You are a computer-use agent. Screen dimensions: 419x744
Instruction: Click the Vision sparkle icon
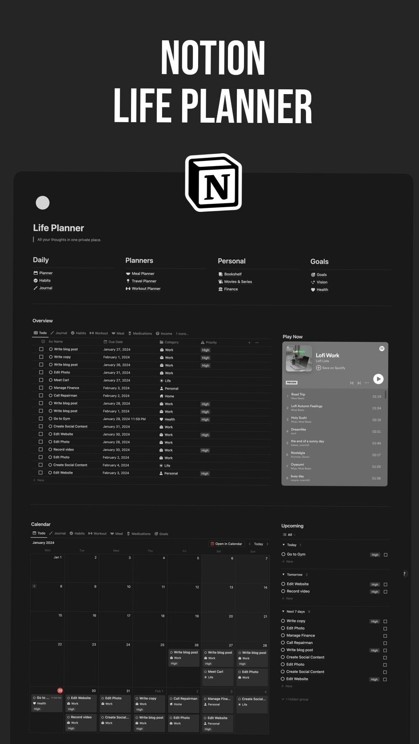tap(313, 282)
